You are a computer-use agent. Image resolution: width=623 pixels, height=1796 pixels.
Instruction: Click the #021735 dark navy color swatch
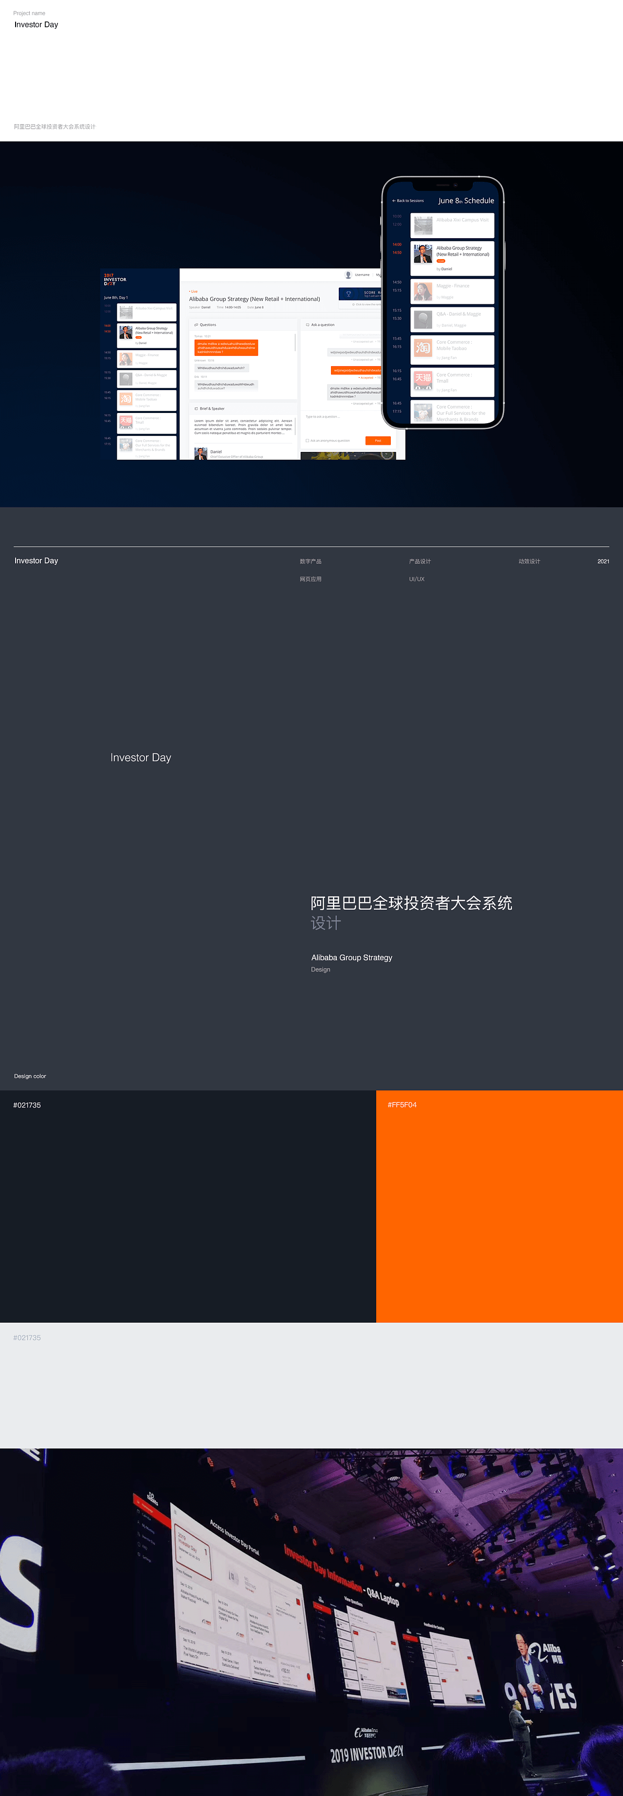tap(188, 1206)
